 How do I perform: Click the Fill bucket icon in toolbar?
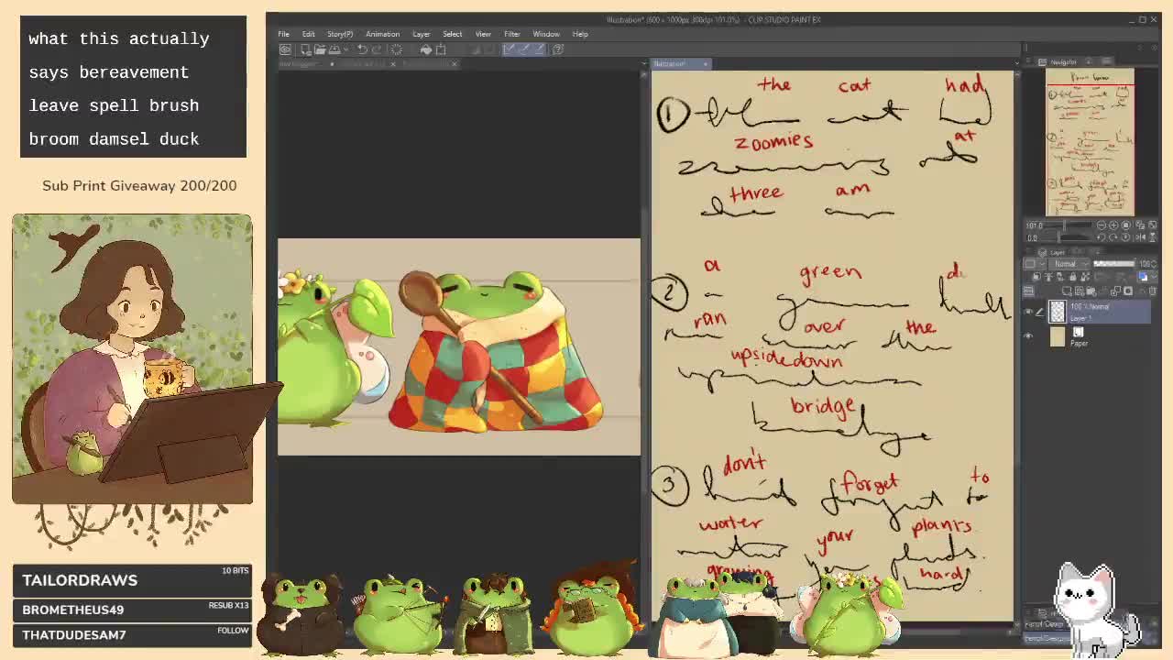coord(426,49)
